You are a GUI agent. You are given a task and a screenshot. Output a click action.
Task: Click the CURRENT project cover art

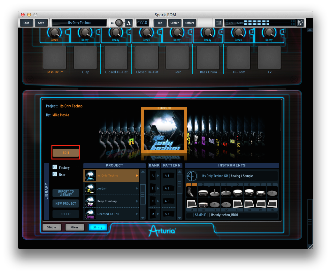[164, 130]
